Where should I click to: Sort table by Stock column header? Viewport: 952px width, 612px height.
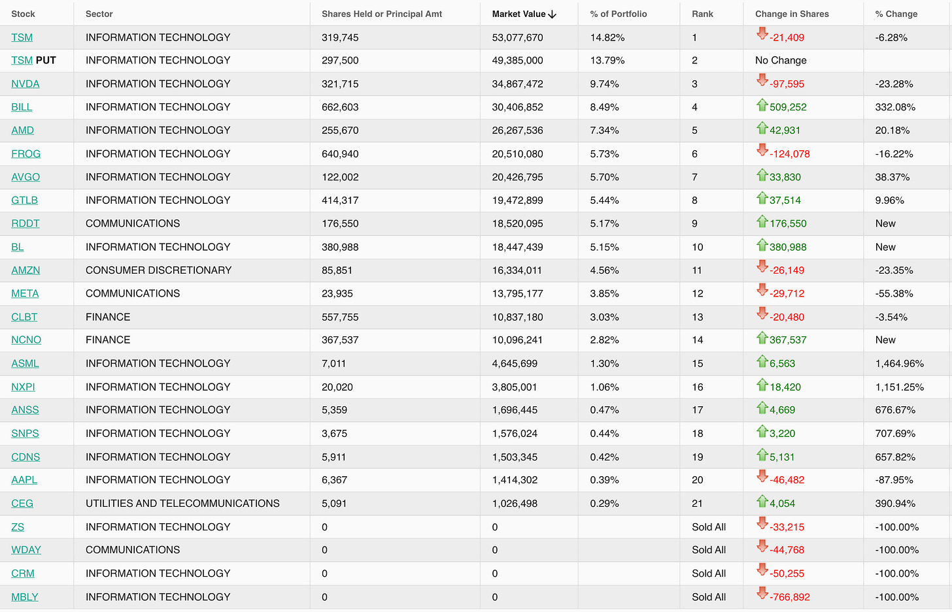[x=23, y=14]
